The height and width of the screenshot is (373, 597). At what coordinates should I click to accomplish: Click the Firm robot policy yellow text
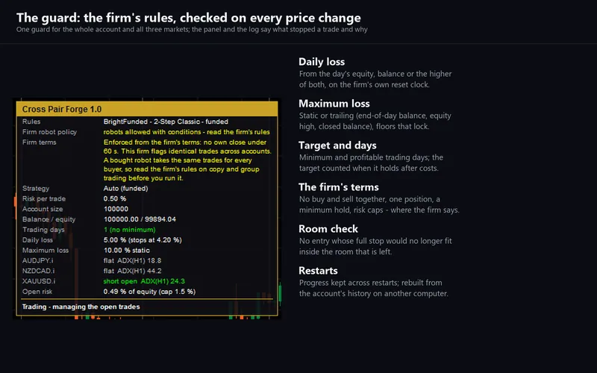point(187,132)
